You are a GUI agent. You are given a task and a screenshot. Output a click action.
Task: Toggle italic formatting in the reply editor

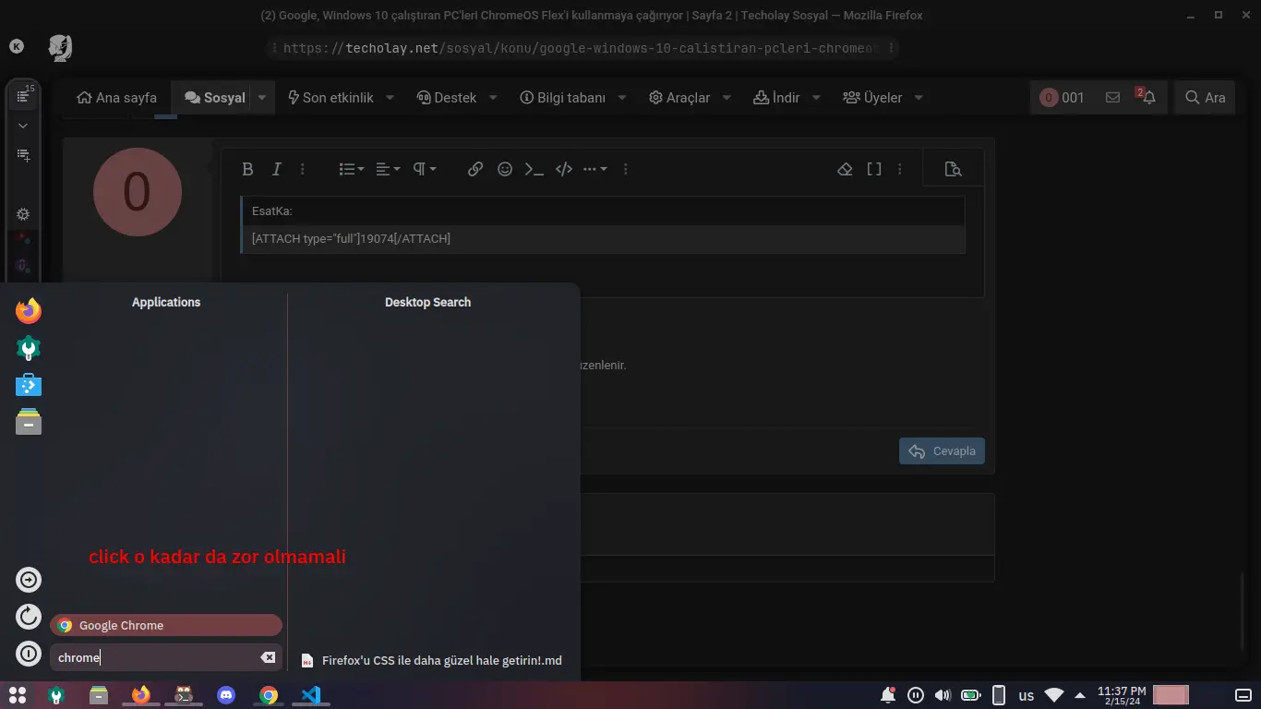(x=276, y=169)
